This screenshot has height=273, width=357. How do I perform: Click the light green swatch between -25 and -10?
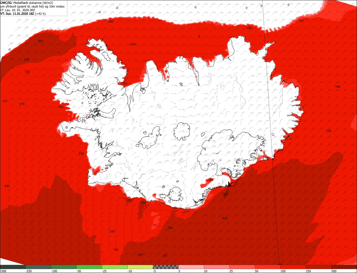tap(115, 267)
